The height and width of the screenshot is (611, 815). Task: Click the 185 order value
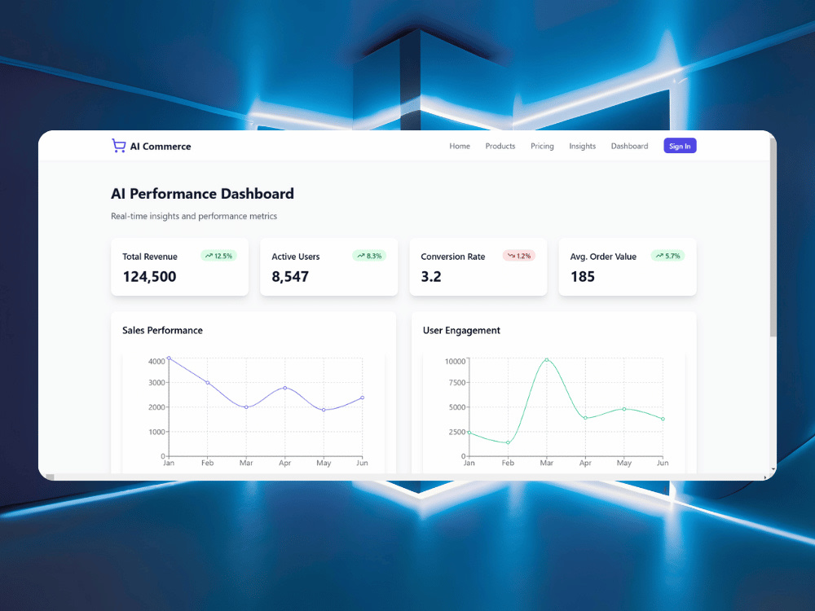tap(582, 276)
